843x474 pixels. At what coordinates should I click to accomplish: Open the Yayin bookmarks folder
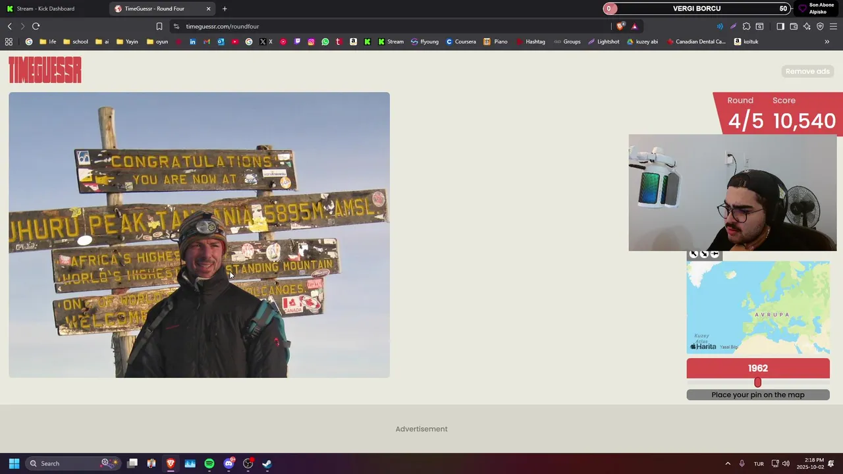click(127, 41)
